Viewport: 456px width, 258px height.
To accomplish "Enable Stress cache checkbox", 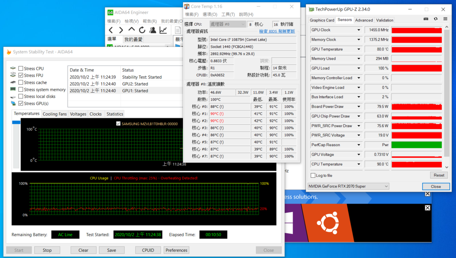I will (20, 82).
